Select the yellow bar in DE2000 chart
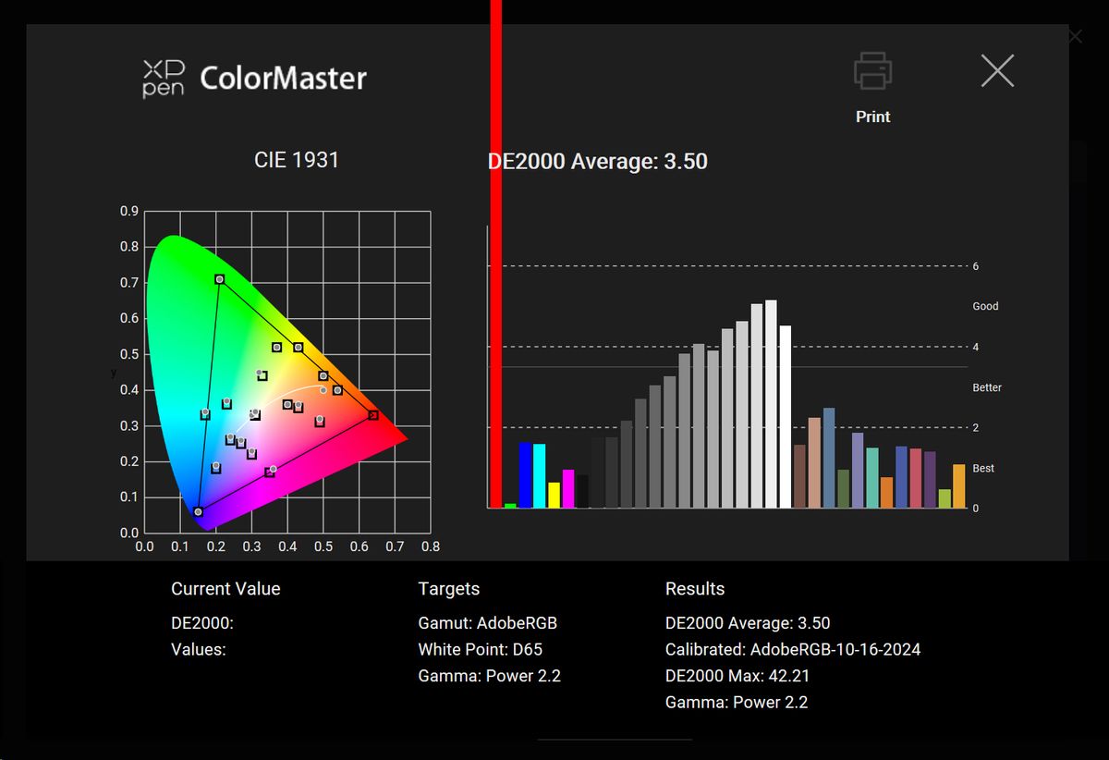Image resolution: width=1109 pixels, height=760 pixels. pyautogui.click(x=554, y=495)
